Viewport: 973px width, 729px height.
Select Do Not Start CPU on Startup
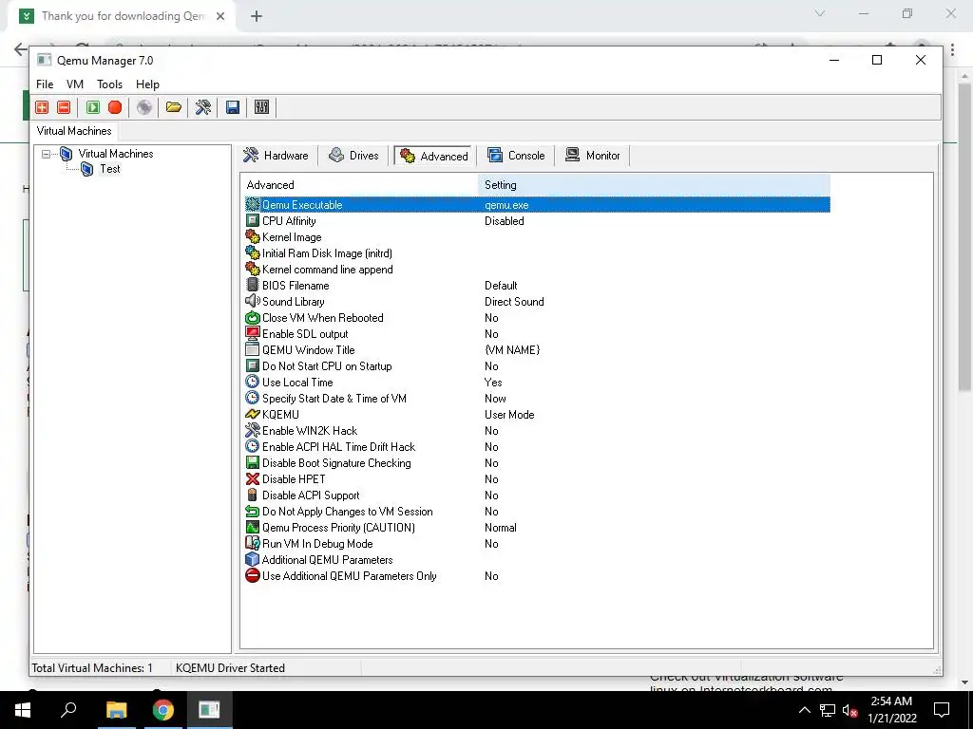[538, 365]
